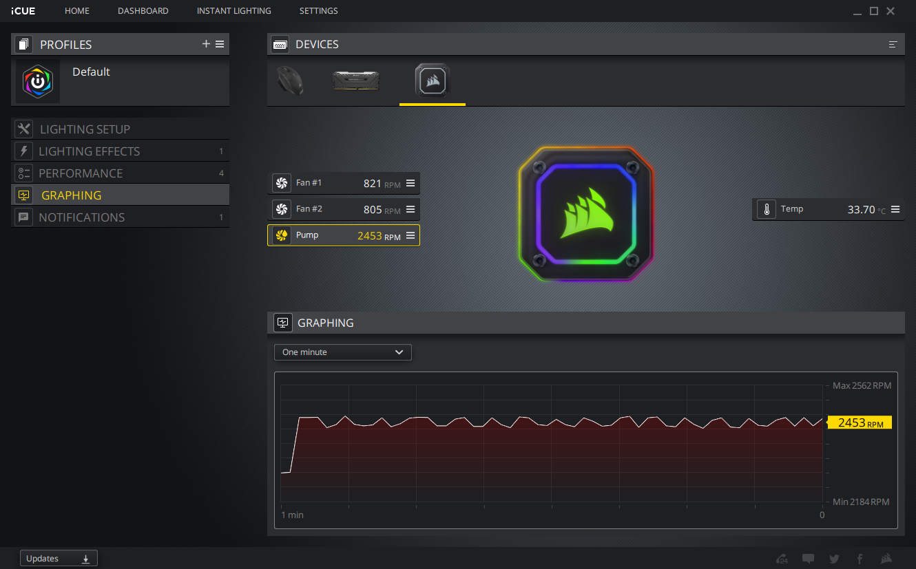Select the Temp 33.70 °C reading
Viewport: 916px width, 569px height.
coord(866,210)
